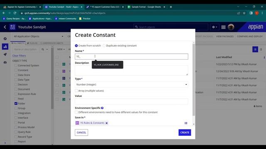Viewport: 266px width, 149px height.
Task: Open Explore compass icon in left sidebar
Action: pyautogui.click(x=5, y=38)
